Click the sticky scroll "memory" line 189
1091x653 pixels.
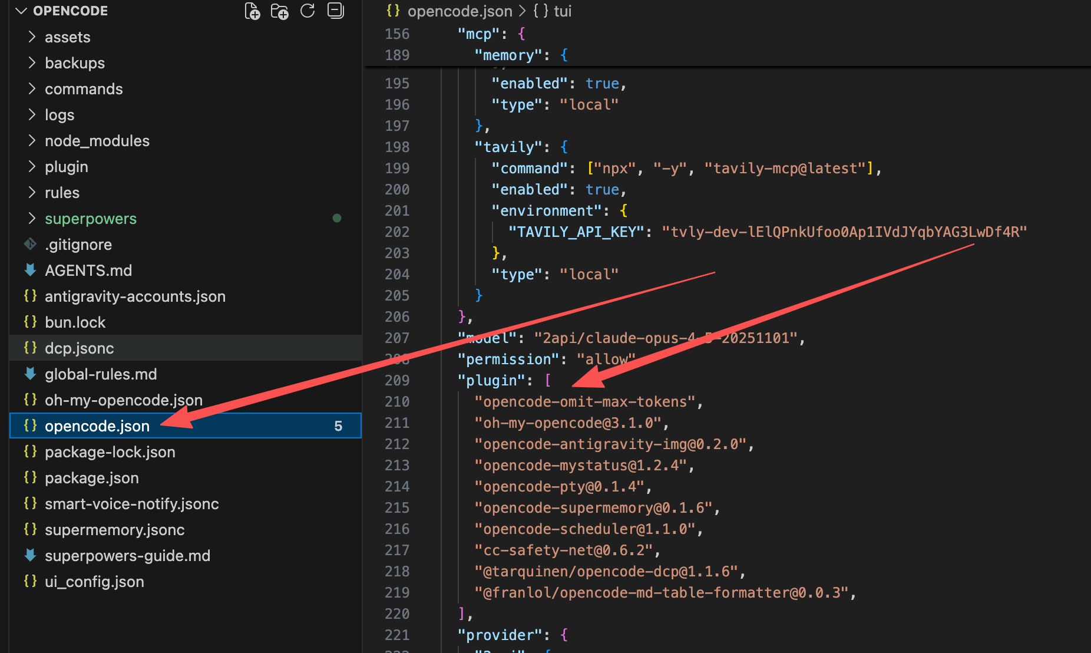click(x=728, y=55)
